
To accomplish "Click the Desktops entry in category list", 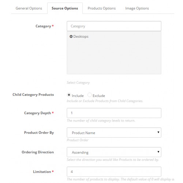I will pyautogui.click(x=81, y=37).
